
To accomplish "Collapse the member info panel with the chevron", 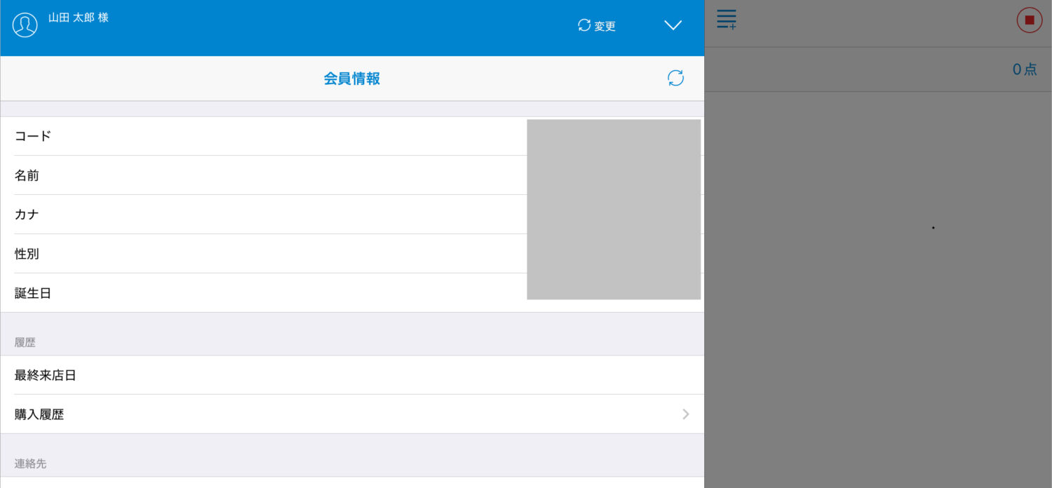I will [673, 25].
